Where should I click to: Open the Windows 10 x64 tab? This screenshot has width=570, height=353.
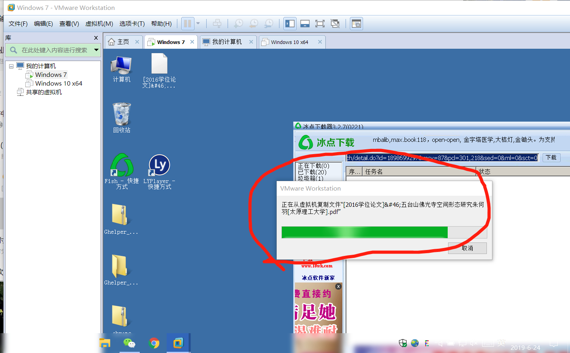[x=289, y=42]
